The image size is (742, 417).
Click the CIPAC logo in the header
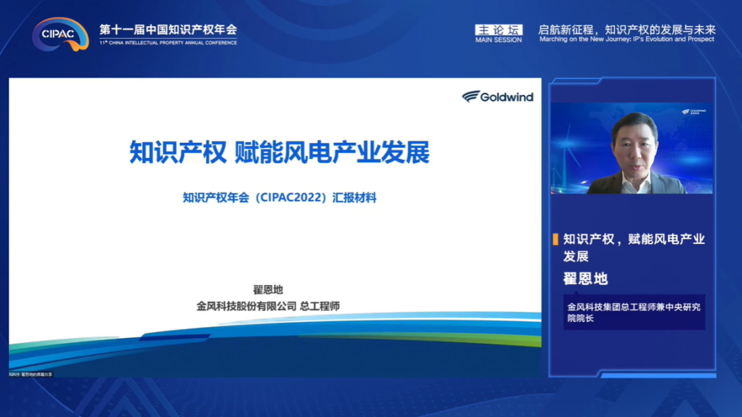click(60, 33)
